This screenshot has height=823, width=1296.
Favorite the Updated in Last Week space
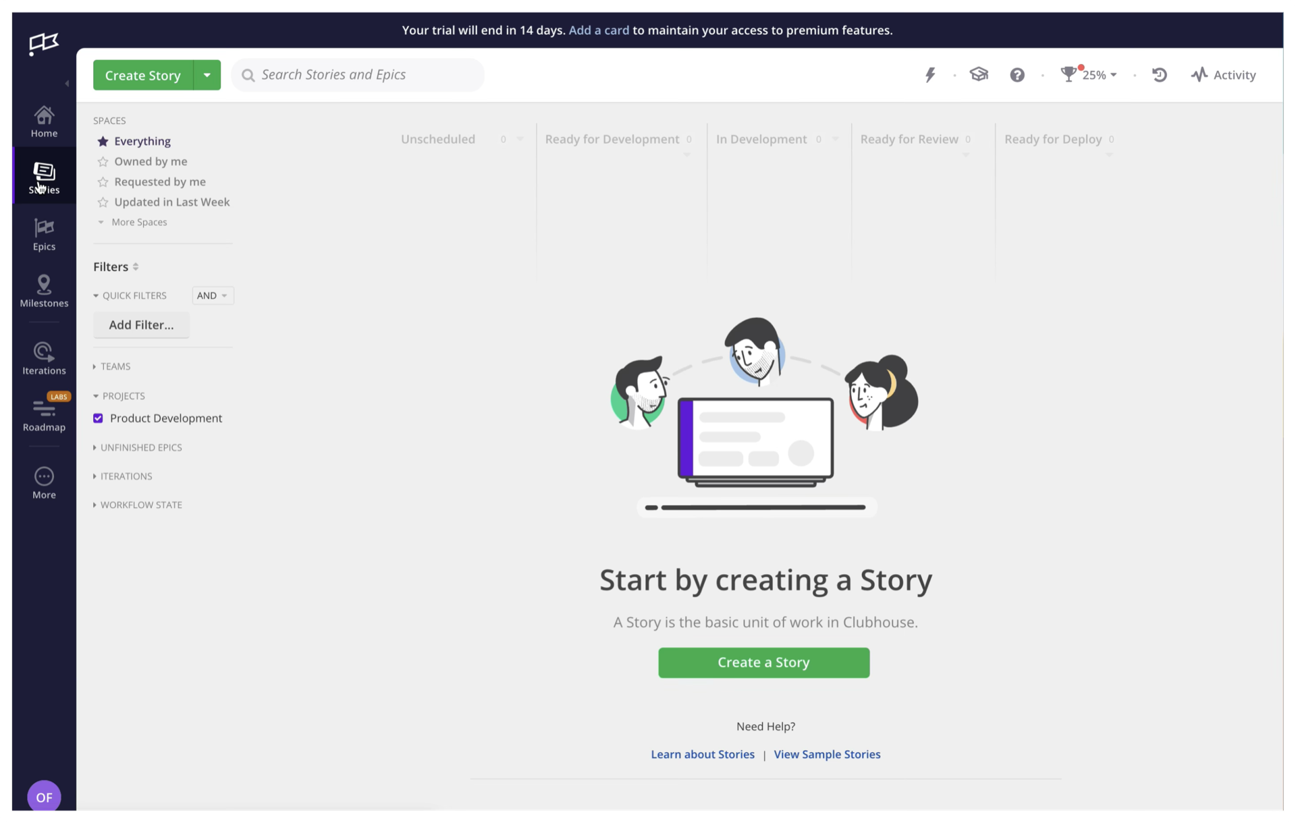(x=103, y=202)
